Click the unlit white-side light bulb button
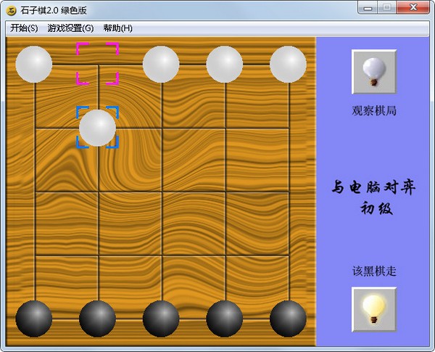435x352 pixels. click(x=374, y=72)
